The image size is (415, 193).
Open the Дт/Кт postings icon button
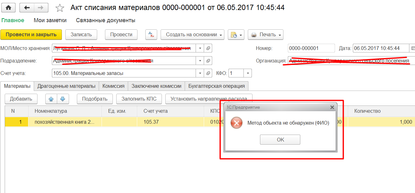151,35
